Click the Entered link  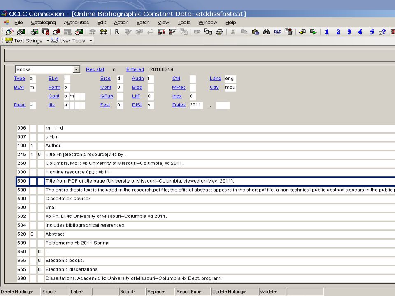135,69
